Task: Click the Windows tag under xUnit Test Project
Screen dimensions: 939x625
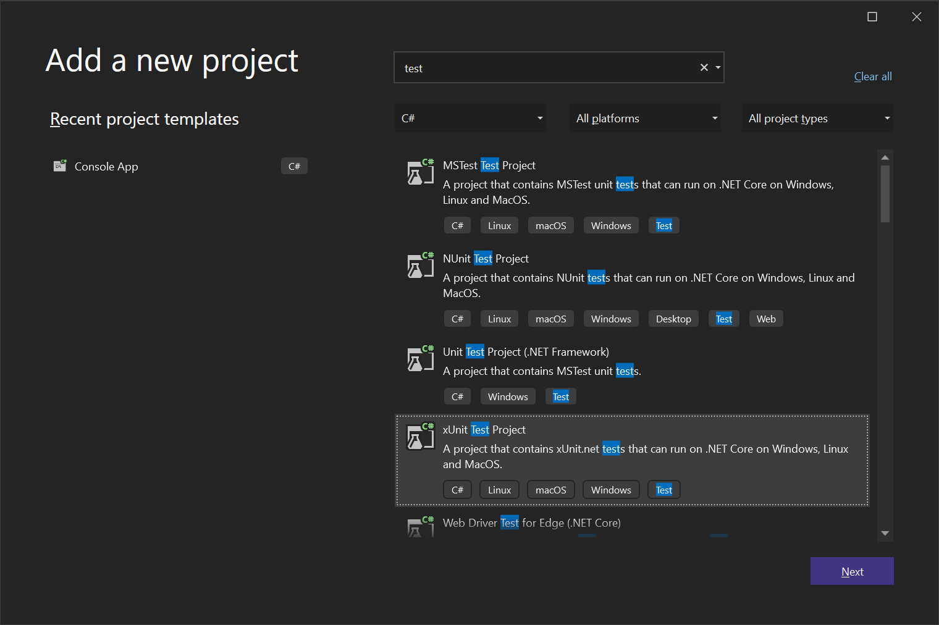Action: click(x=611, y=490)
